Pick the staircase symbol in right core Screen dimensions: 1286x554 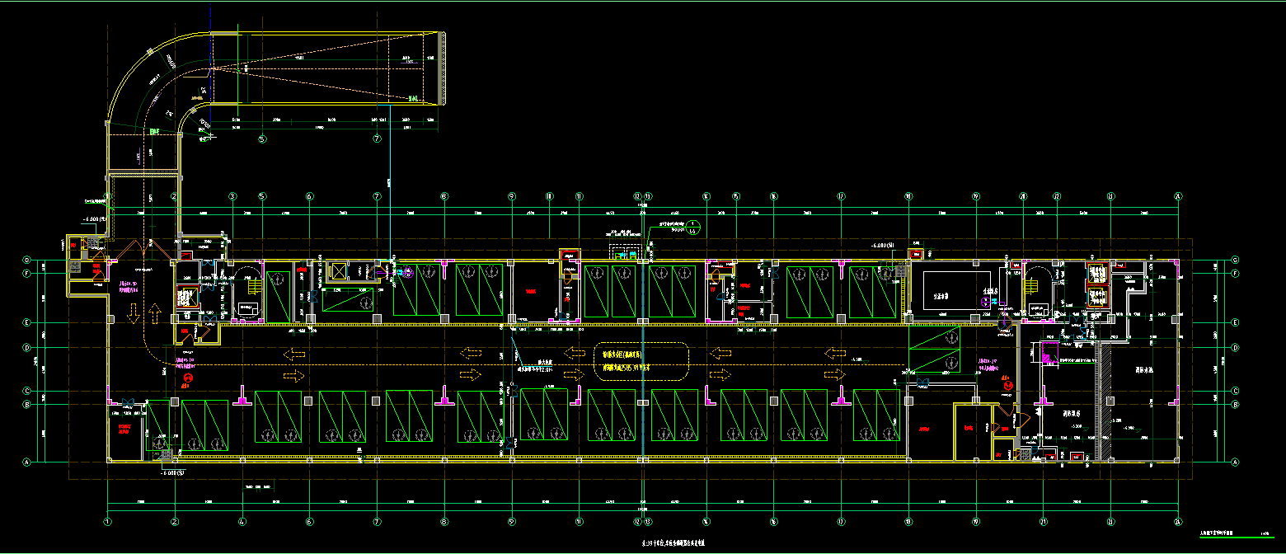[x=1031, y=285]
